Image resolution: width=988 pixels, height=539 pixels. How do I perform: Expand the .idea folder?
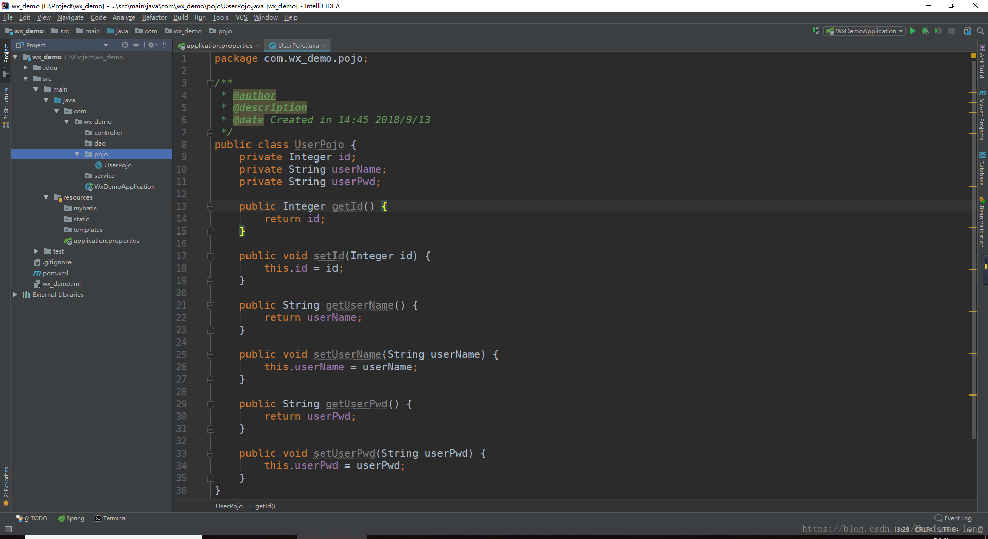pyautogui.click(x=26, y=68)
